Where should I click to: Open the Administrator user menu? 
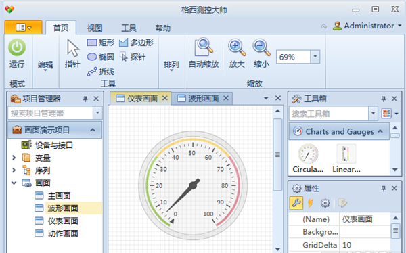367,26
